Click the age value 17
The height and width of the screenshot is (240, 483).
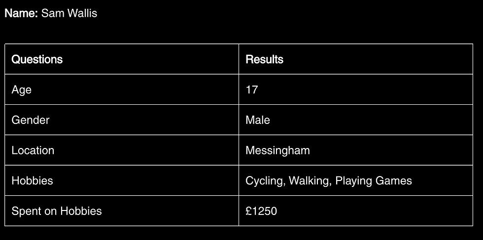click(251, 90)
